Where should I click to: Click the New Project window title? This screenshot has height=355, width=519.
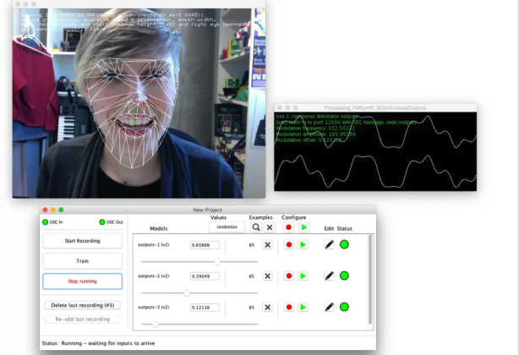coord(208,210)
